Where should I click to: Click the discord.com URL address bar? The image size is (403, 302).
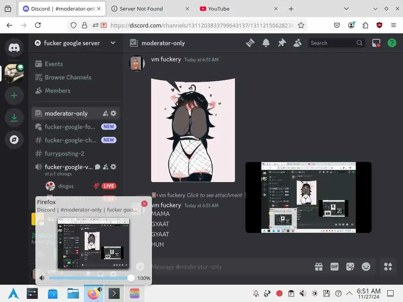202,26
